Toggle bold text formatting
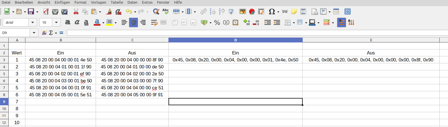Viewport: 448px width, 127px height. (68, 23)
